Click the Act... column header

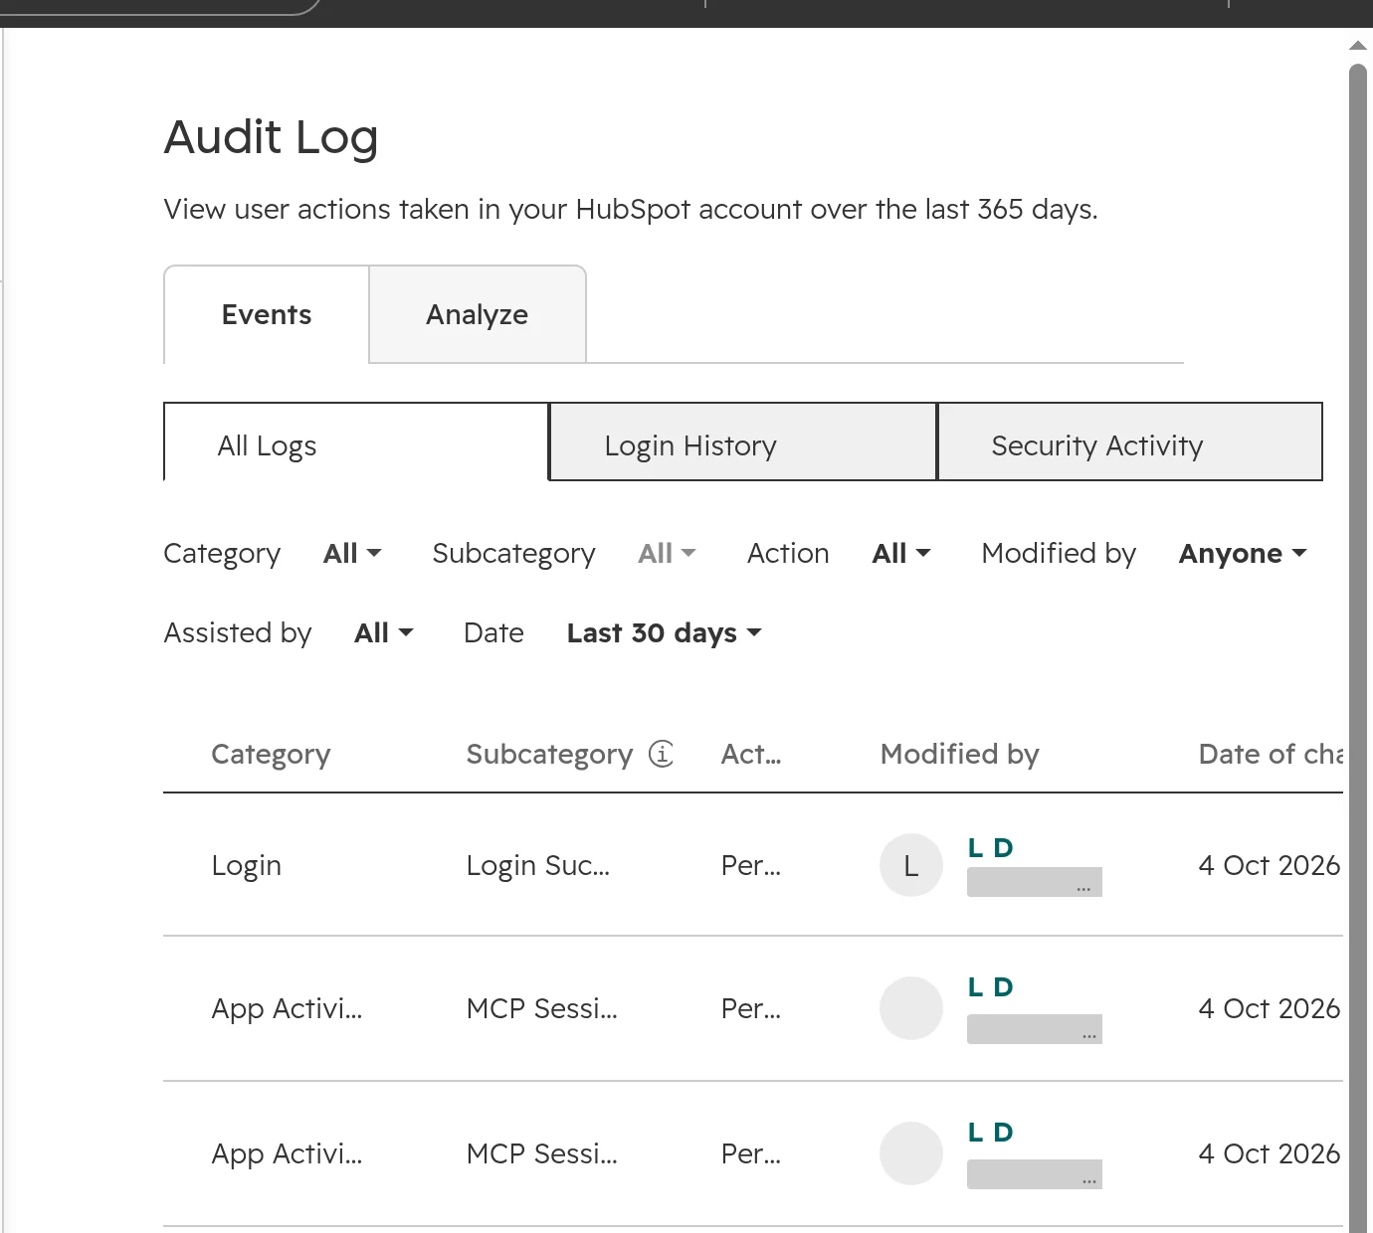point(751,754)
